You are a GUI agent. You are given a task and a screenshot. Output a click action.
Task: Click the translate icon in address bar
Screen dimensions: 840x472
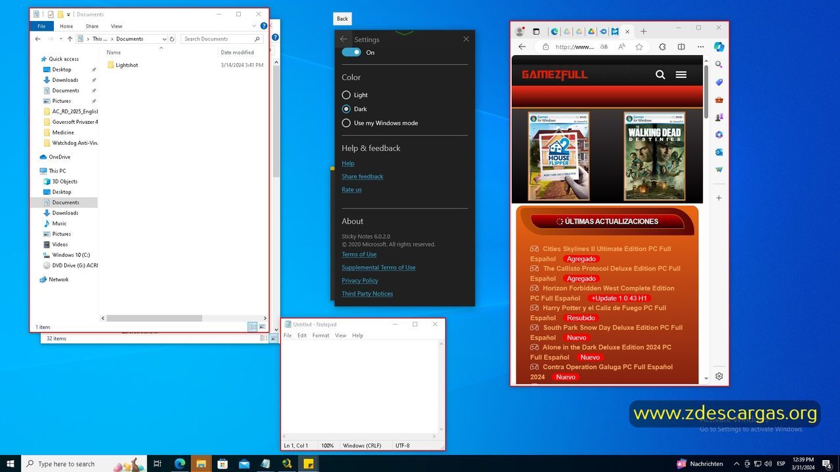(604, 47)
